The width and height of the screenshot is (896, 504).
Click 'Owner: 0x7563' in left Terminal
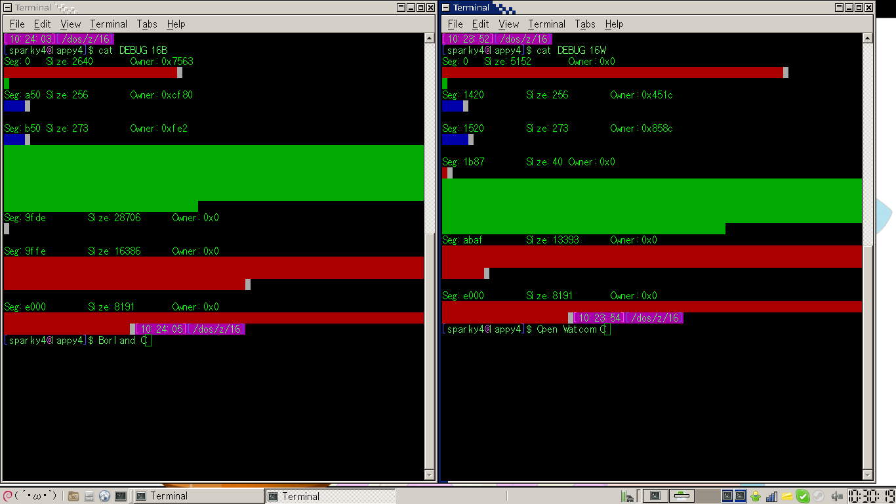161,62
